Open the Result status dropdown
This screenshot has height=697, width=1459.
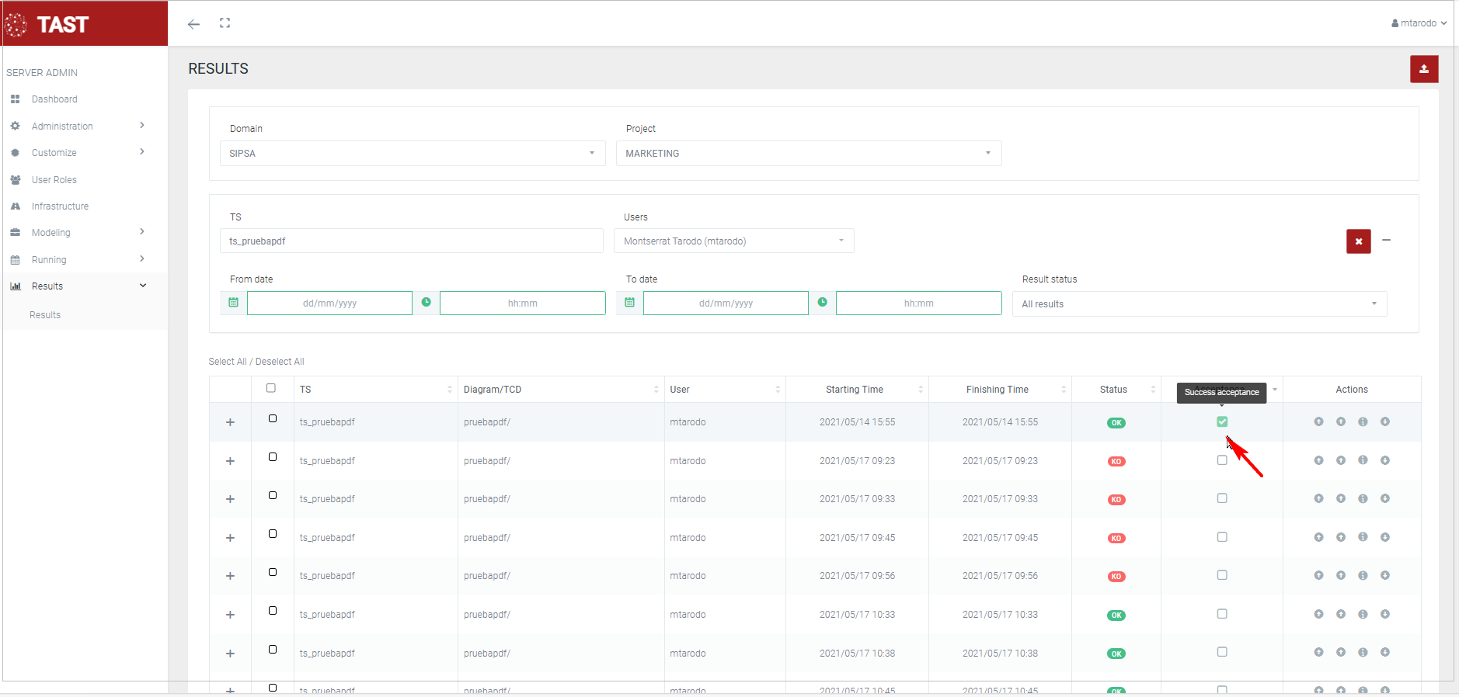1199,304
